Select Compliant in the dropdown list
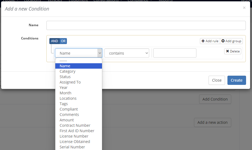The height and width of the screenshot is (150, 252). [79, 109]
